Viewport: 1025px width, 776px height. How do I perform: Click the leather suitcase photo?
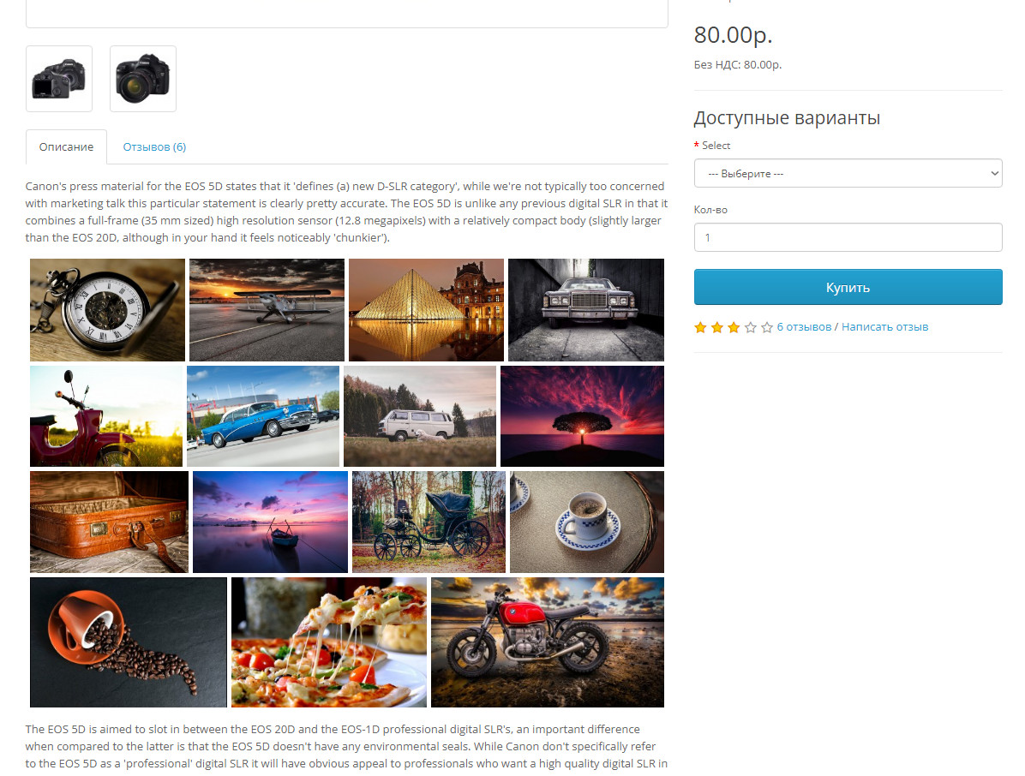(109, 522)
